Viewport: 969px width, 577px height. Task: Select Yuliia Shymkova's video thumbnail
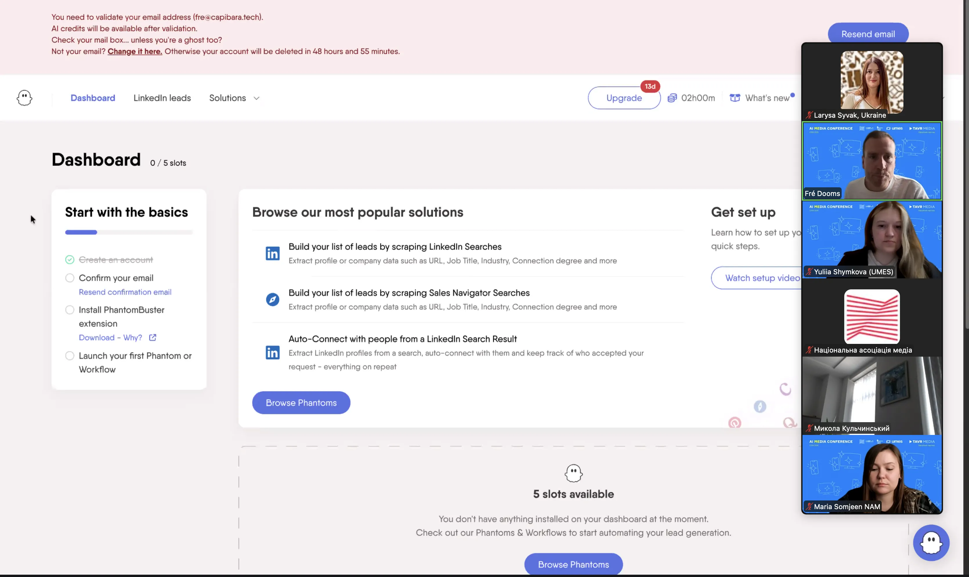click(872, 239)
